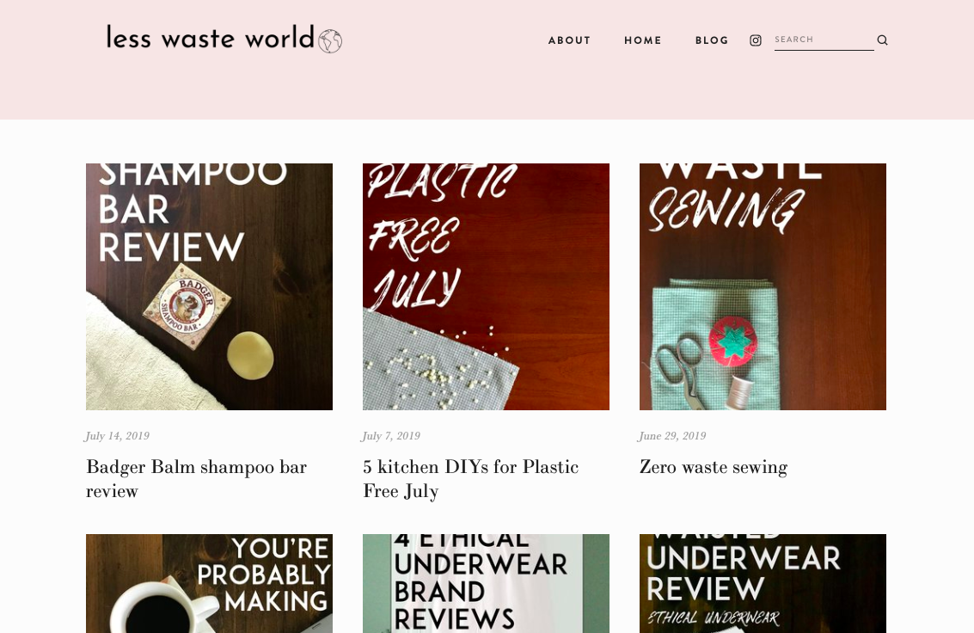Click the June 29, 2019 date
Screen dimensions: 974x633
coord(672,436)
